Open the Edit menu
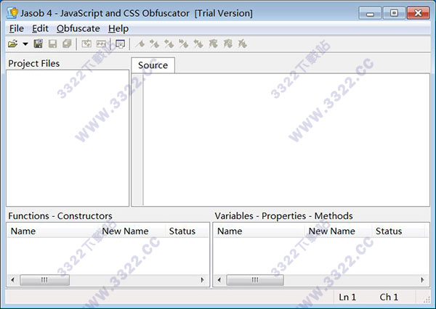The height and width of the screenshot is (309, 436). click(40, 28)
